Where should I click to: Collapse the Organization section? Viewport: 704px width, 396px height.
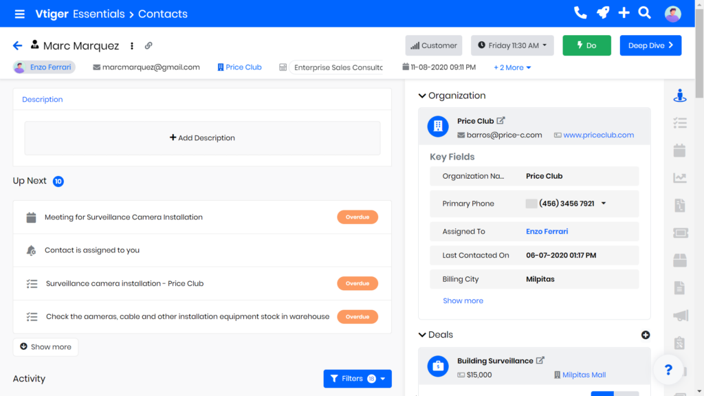click(422, 96)
